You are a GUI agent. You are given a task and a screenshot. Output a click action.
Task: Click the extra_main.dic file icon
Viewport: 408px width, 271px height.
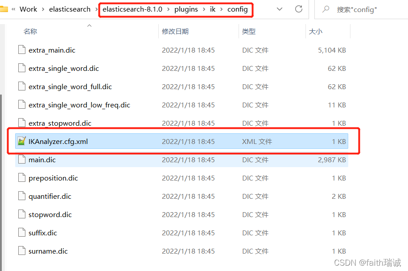22,49
